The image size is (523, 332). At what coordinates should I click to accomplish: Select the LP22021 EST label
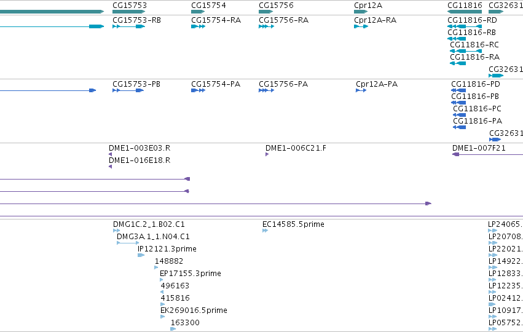click(506, 249)
